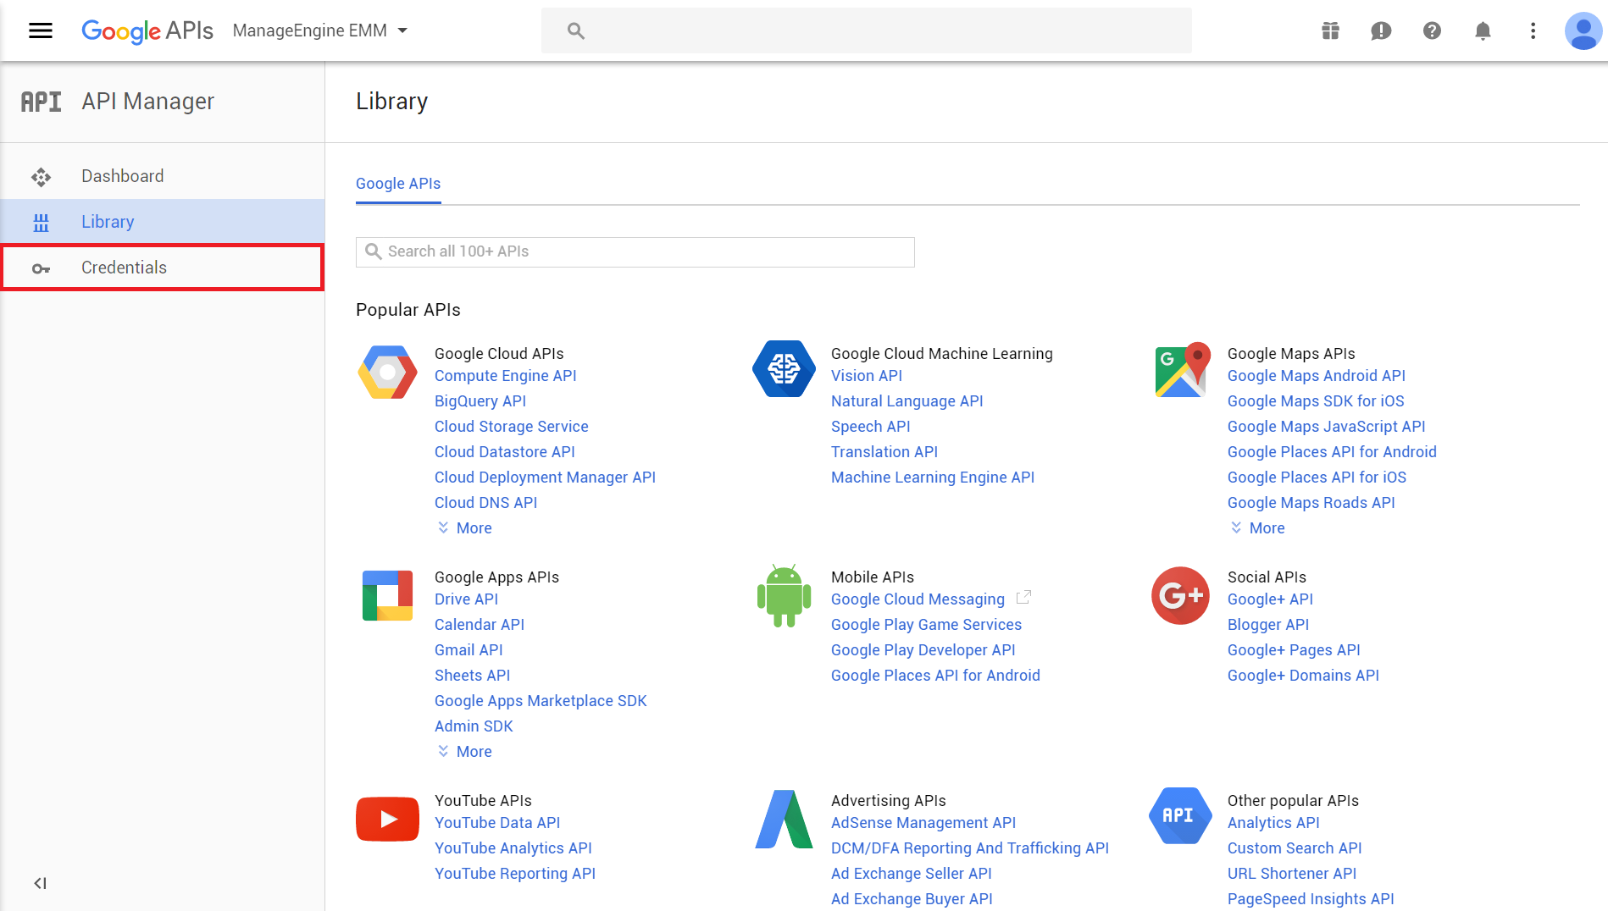Open Google Play Game Services link

(x=927, y=625)
